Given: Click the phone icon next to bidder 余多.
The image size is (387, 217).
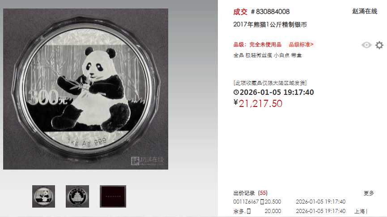Looking at the screenshot, I should click(249, 211).
